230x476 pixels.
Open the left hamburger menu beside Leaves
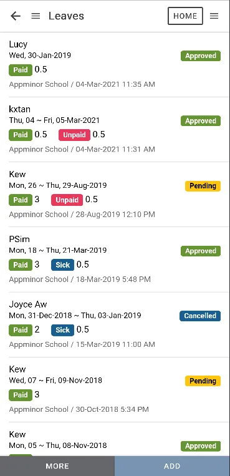(36, 16)
